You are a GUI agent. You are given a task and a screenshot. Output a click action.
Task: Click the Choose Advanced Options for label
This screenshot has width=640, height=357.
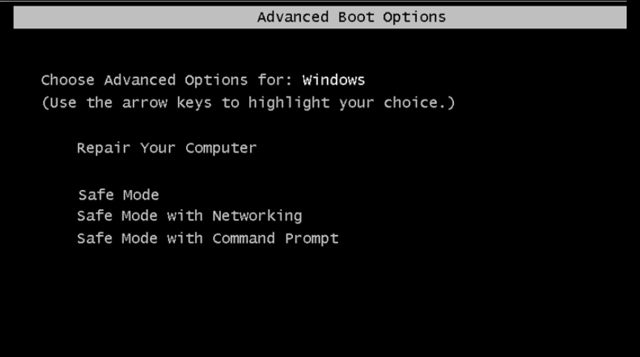click(x=167, y=80)
